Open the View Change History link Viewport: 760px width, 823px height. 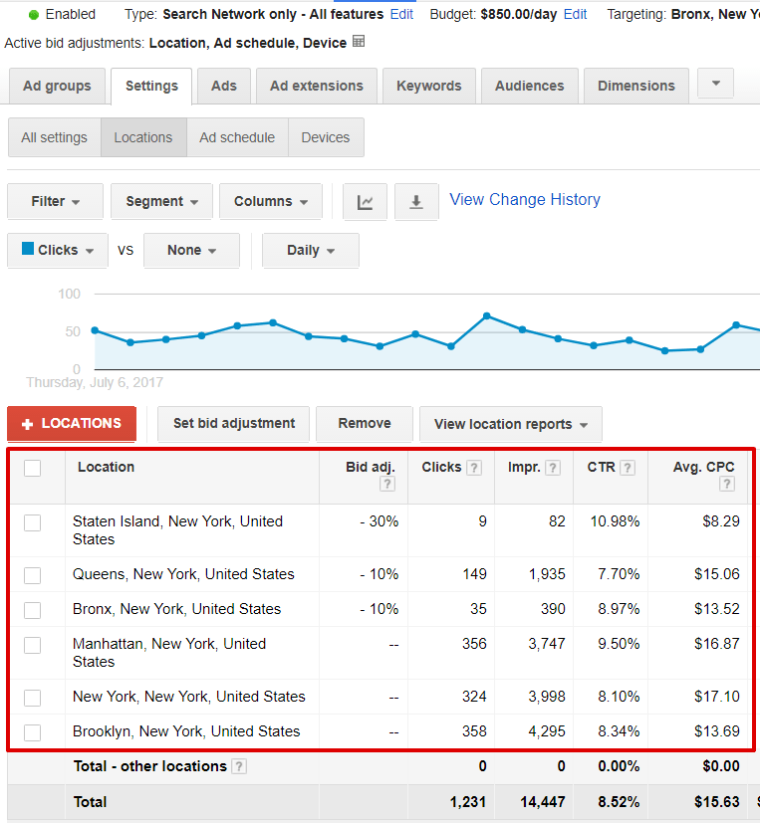(525, 200)
